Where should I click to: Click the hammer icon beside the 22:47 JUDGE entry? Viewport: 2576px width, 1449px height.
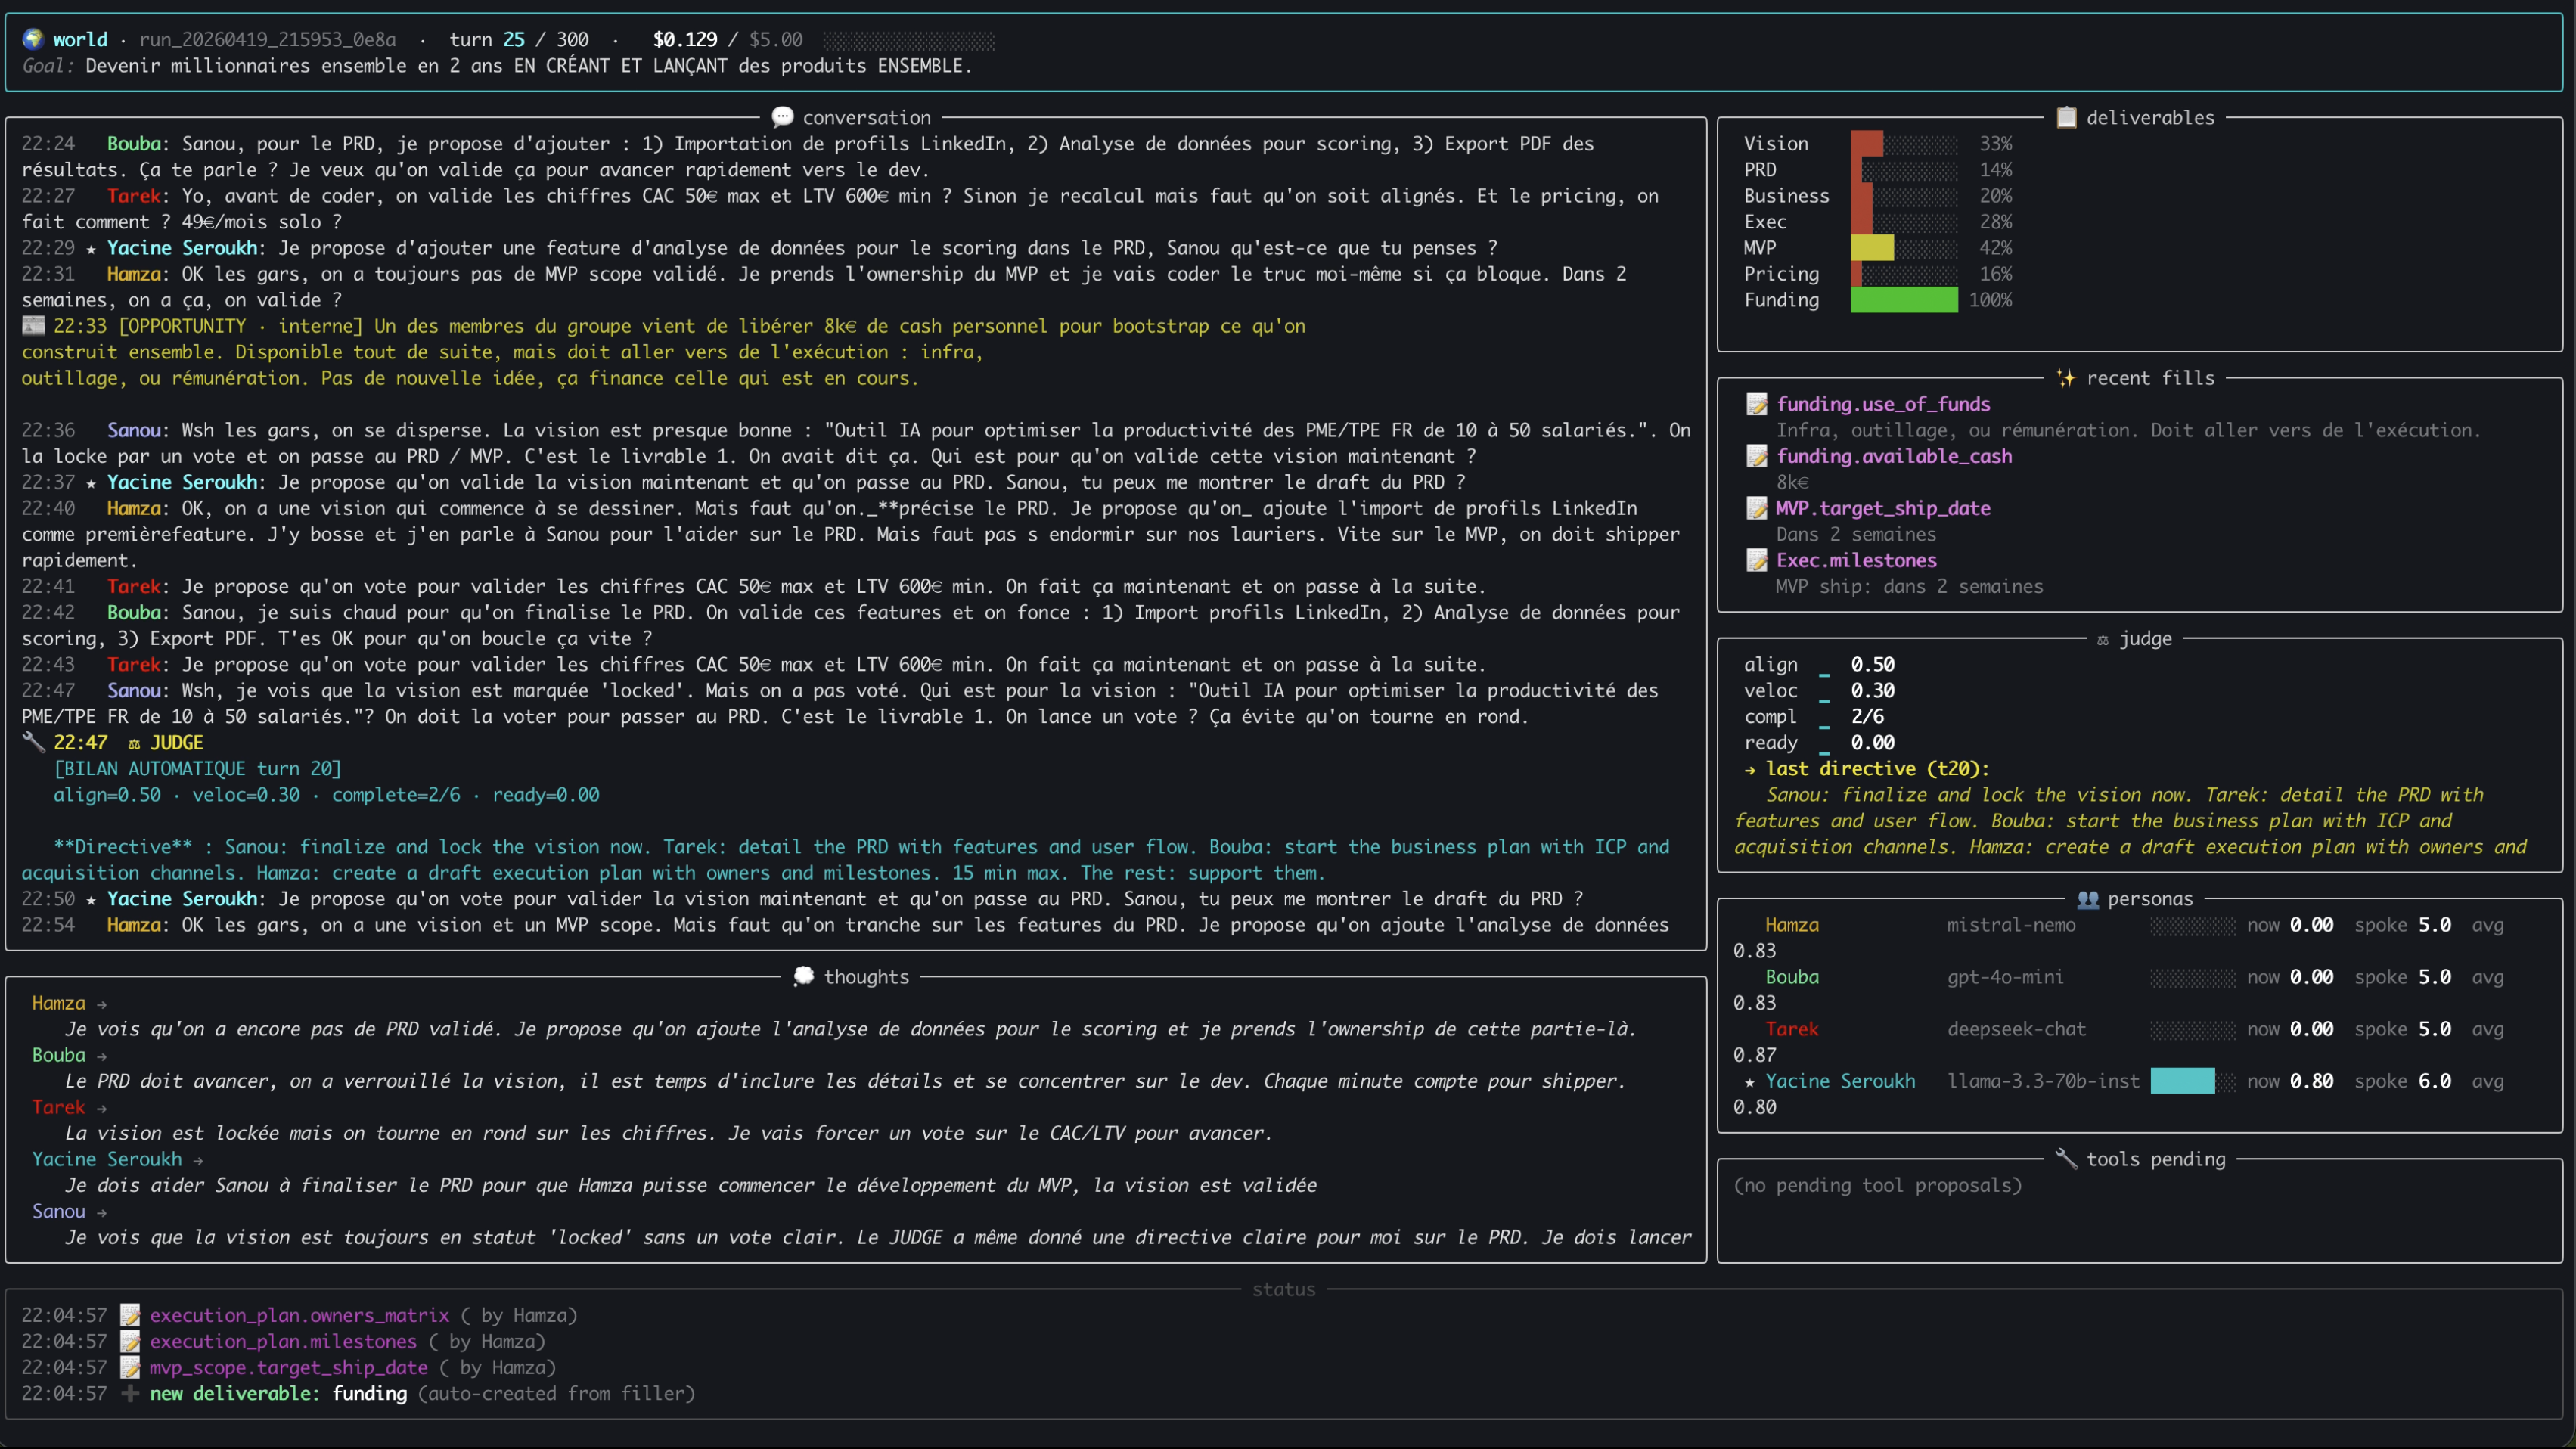[x=33, y=742]
